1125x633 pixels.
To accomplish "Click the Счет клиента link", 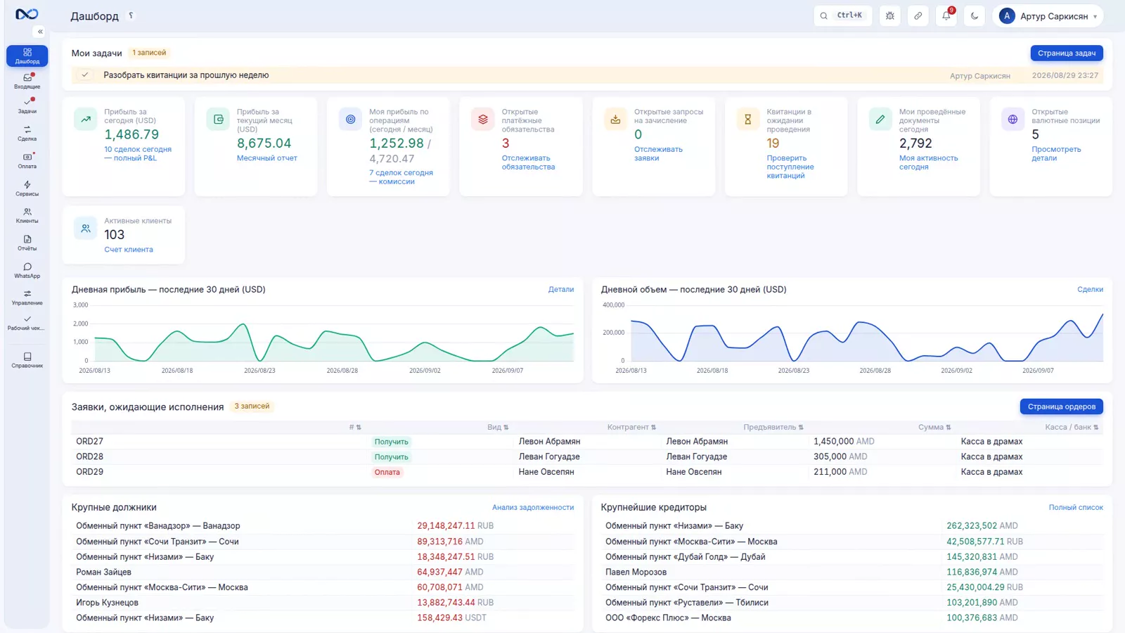I will click(129, 250).
